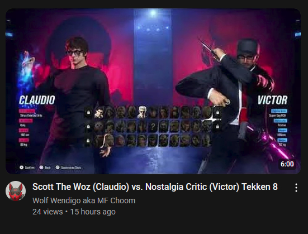Click the bottom-left padlock roster slot

pos(88,141)
